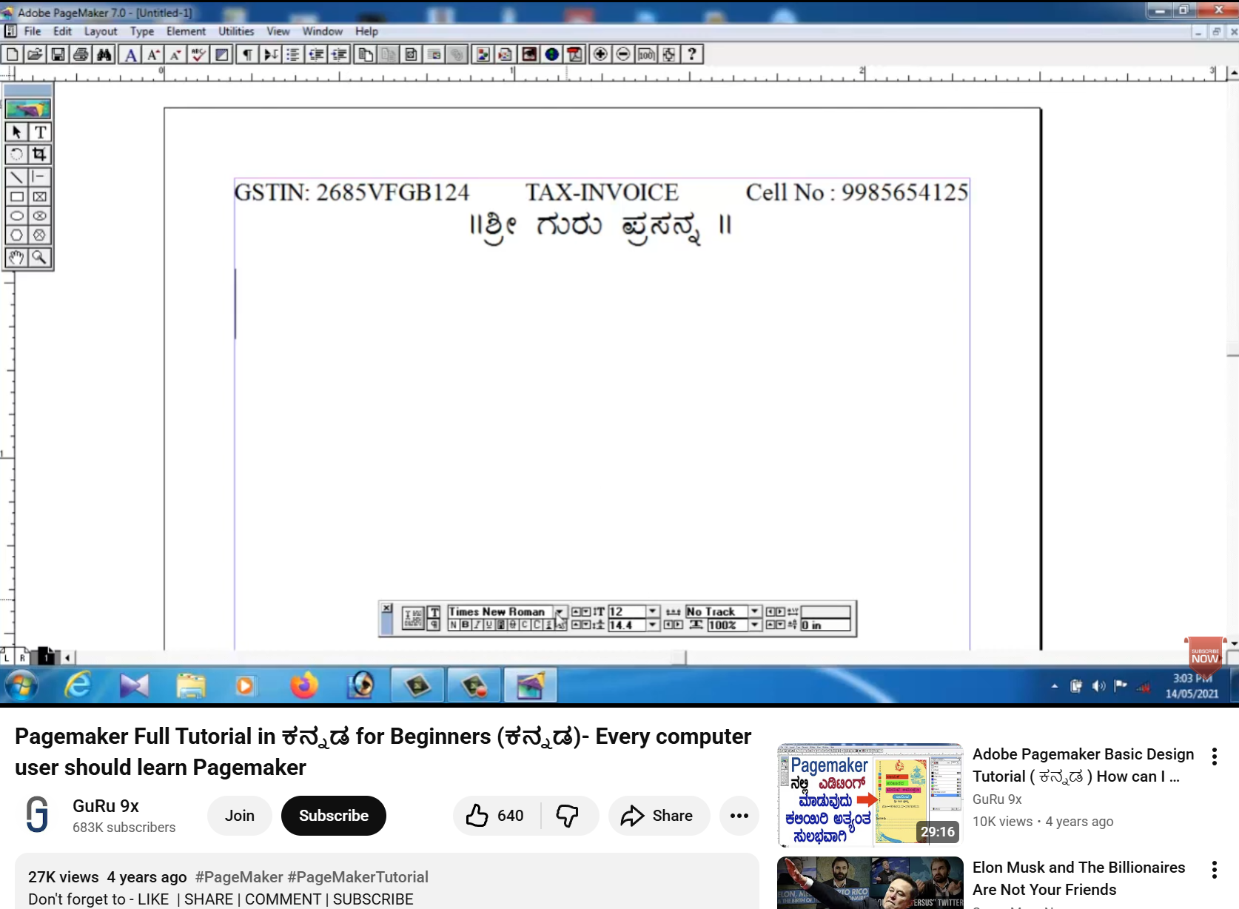This screenshot has width=1239, height=909.
Task: Select the Zoom tool in the toolbox
Action: (39, 257)
